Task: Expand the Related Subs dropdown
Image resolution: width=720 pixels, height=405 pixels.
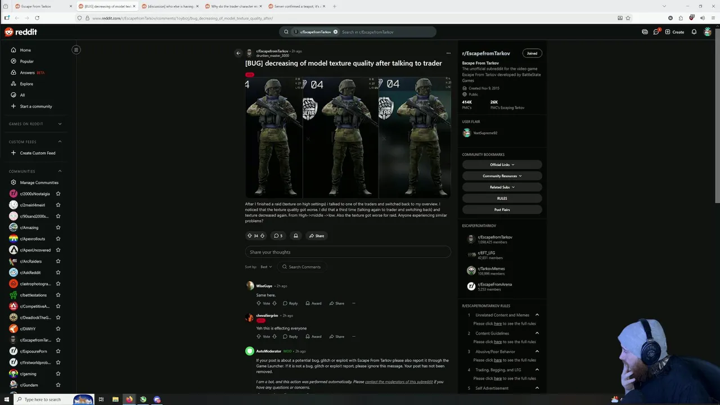Action: coord(502,187)
